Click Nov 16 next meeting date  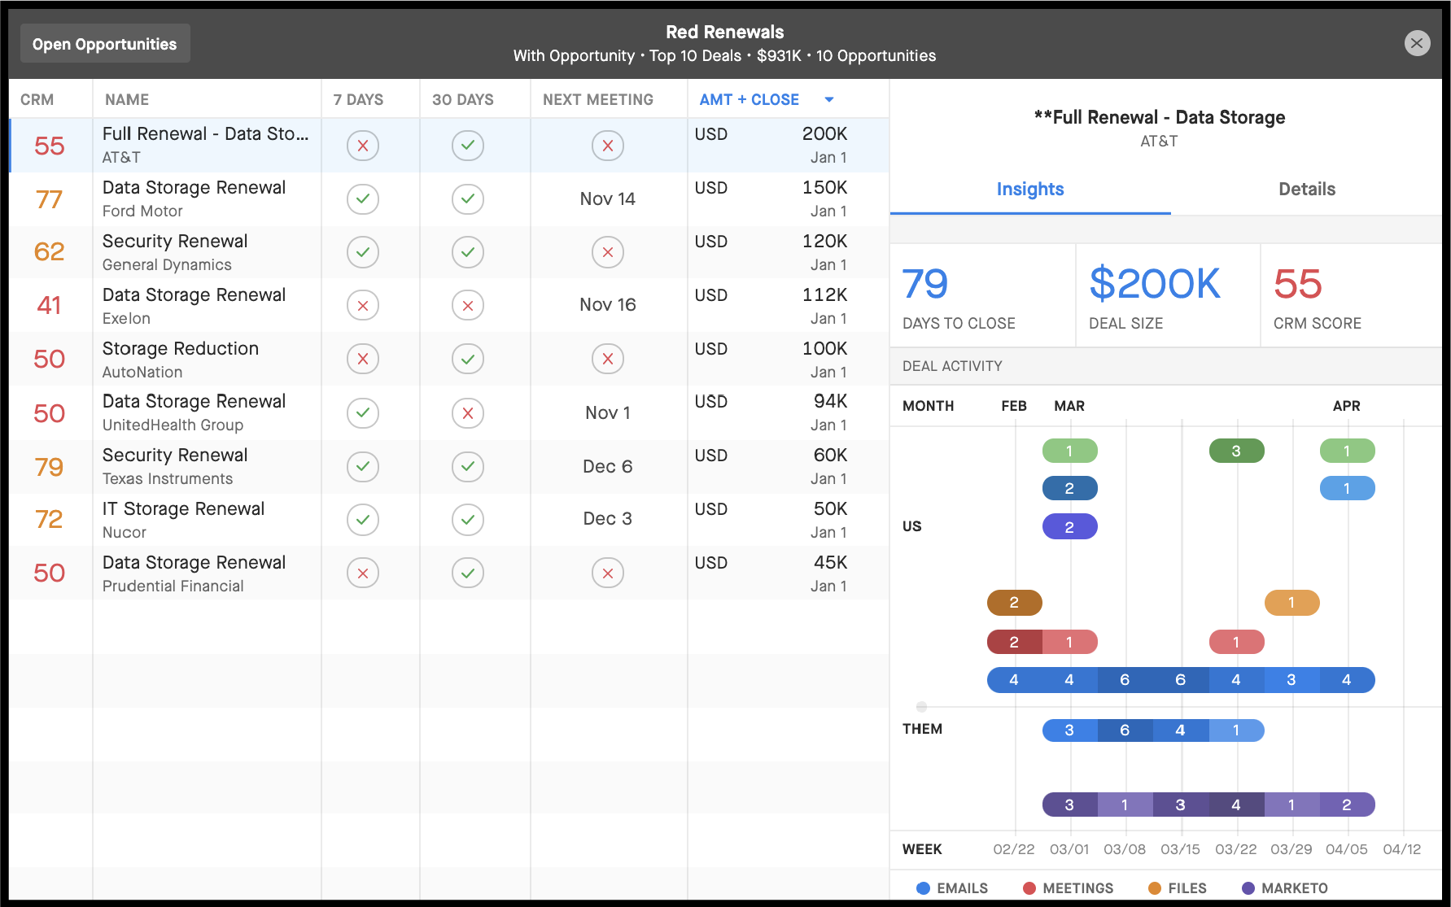tap(608, 304)
